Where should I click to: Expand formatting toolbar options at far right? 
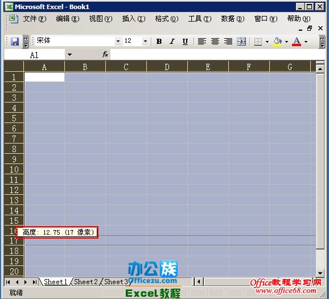(322, 42)
